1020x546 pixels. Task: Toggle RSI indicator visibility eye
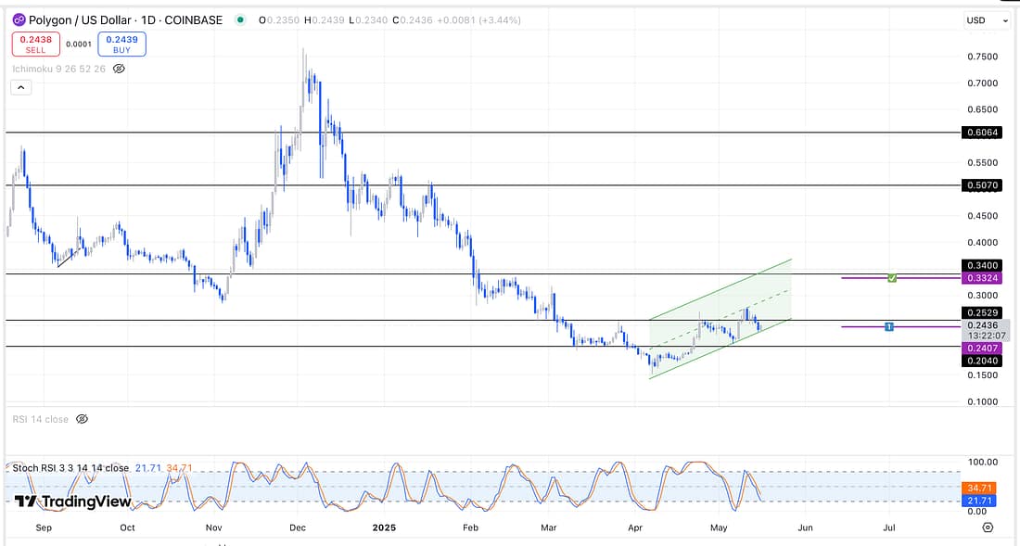(x=82, y=419)
